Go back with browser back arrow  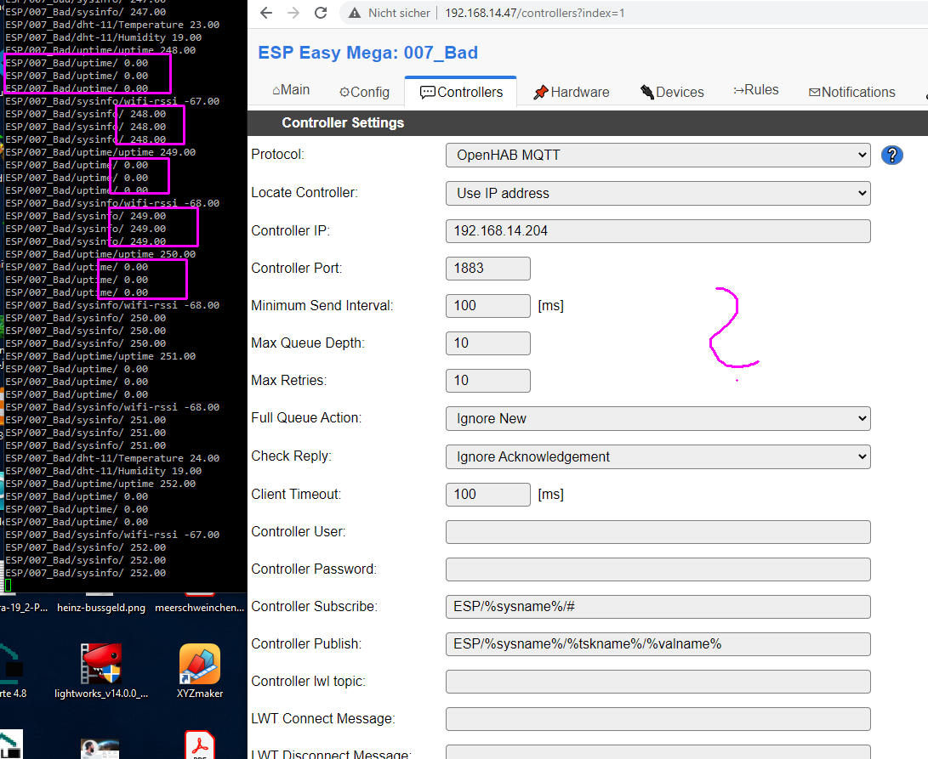point(266,13)
